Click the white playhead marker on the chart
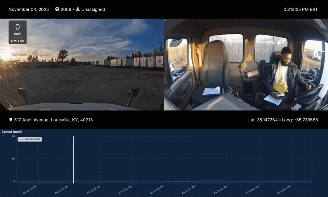 point(73,159)
